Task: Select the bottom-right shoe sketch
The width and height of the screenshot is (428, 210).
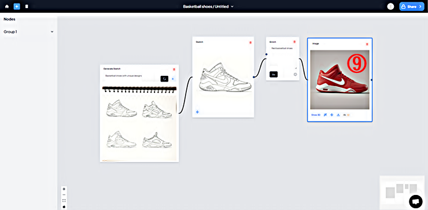Action: click(157, 141)
